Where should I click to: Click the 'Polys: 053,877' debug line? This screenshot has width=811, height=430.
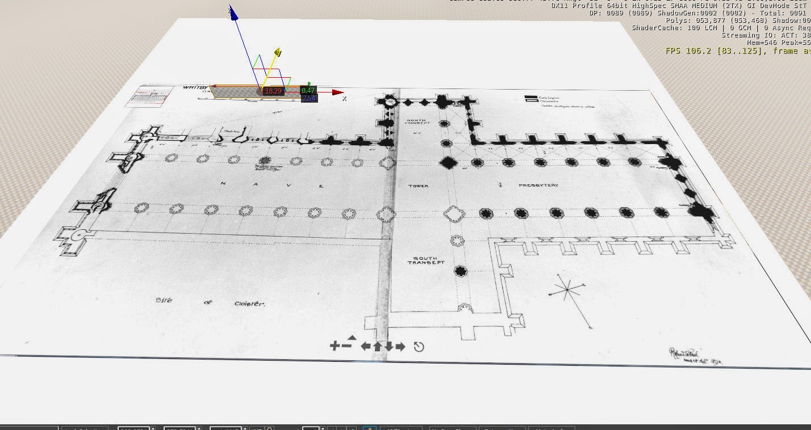[x=738, y=20]
